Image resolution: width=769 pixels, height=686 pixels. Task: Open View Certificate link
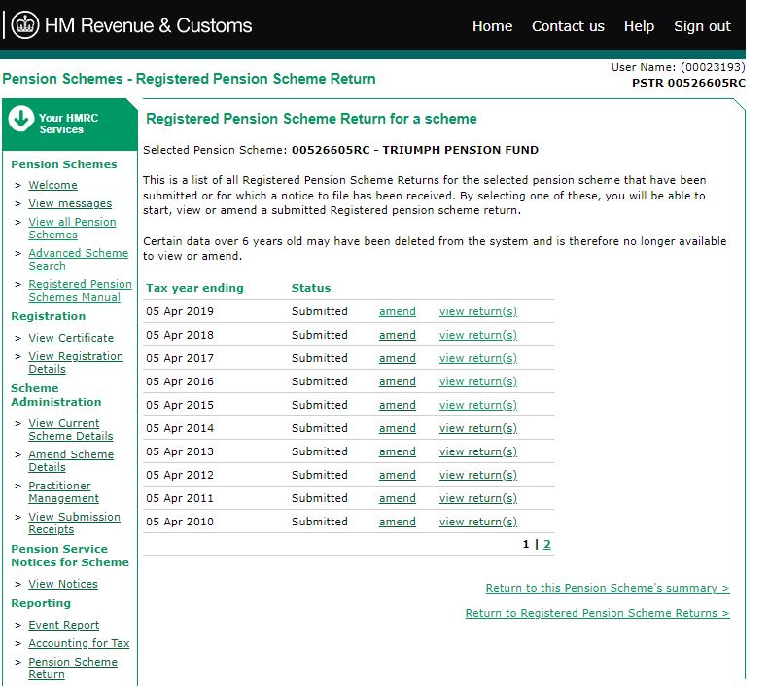pos(71,338)
